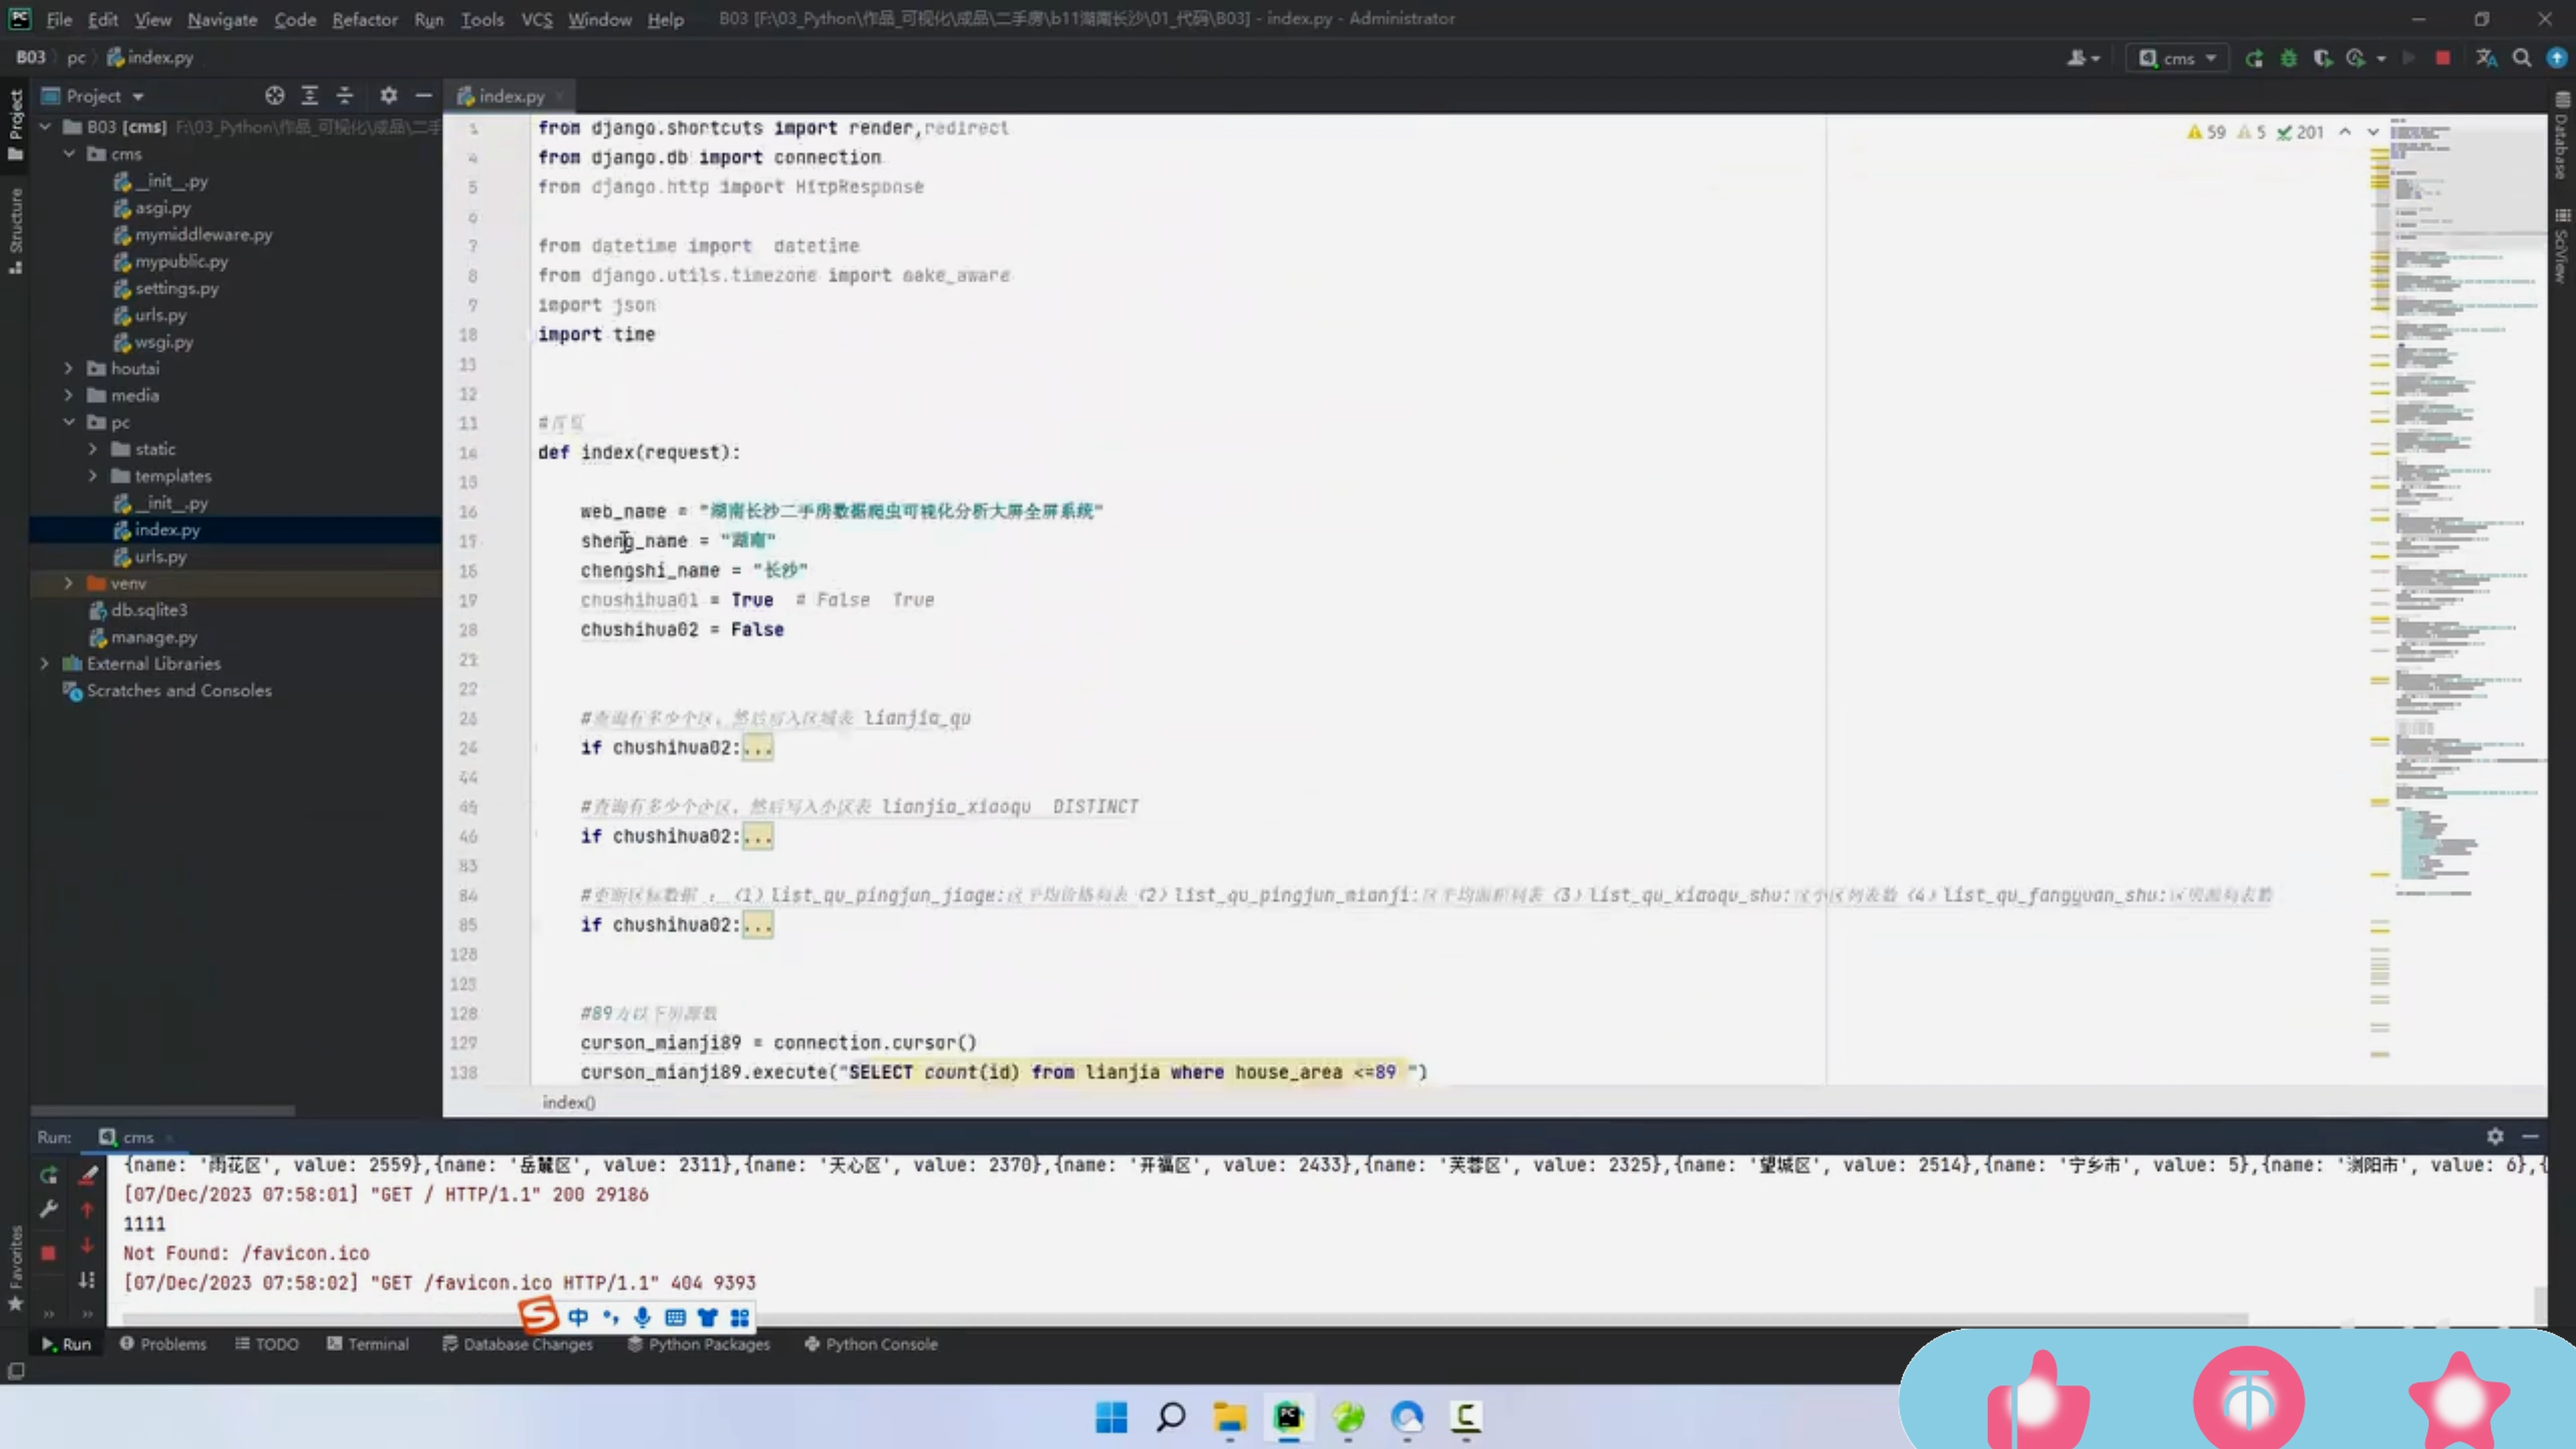Click the translate icon in top toolbar
Viewport: 2576px width, 1449px height.
(x=2486, y=58)
